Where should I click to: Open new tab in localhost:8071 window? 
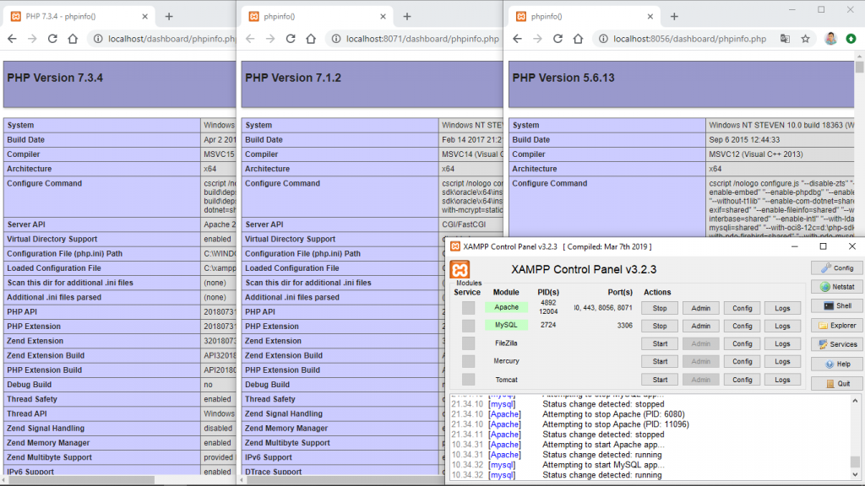(x=407, y=16)
